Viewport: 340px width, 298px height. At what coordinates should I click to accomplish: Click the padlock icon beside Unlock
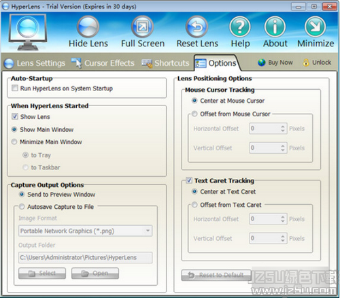point(306,63)
